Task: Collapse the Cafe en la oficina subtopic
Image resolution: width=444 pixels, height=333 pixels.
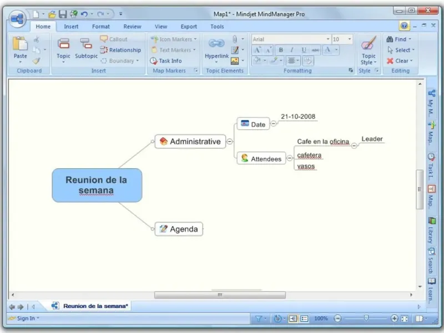Action: click(354, 145)
